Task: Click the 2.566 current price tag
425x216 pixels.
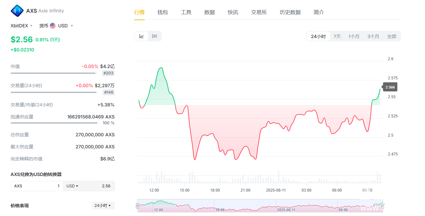Action: tap(390, 87)
